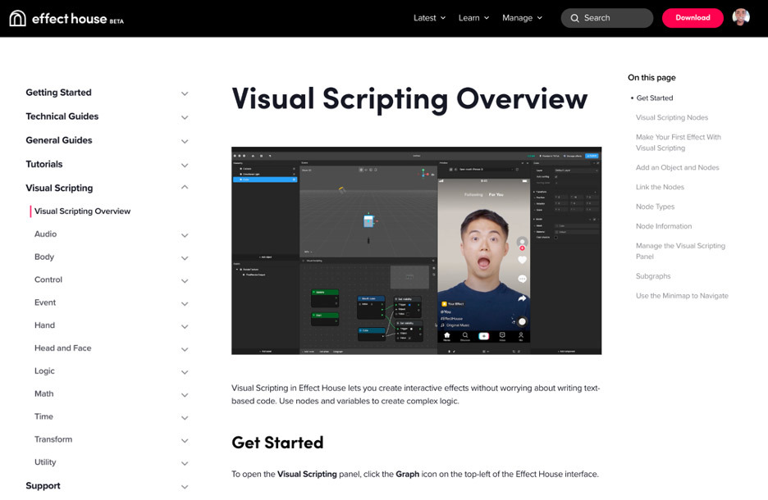Open Logic sidebar item

pos(44,370)
